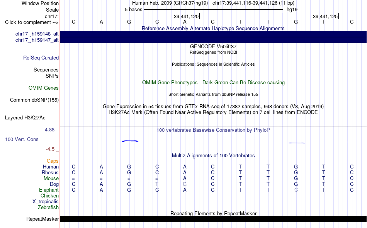The height and width of the screenshot is (228, 367).
Task: Click the 4.88 upper conservation scale value
Action: (49, 130)
